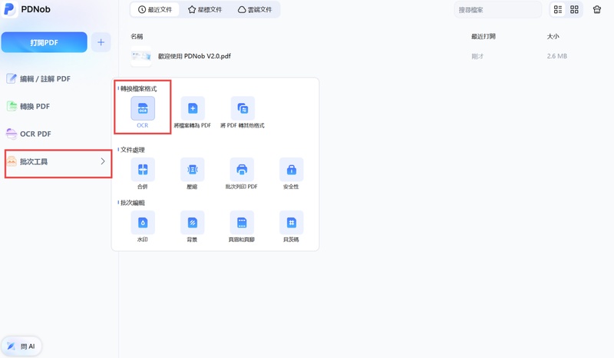Open 轉換 PDF in sidebar
The width and height of the screenshot is (614, 358).
click(x=28, y=106)
